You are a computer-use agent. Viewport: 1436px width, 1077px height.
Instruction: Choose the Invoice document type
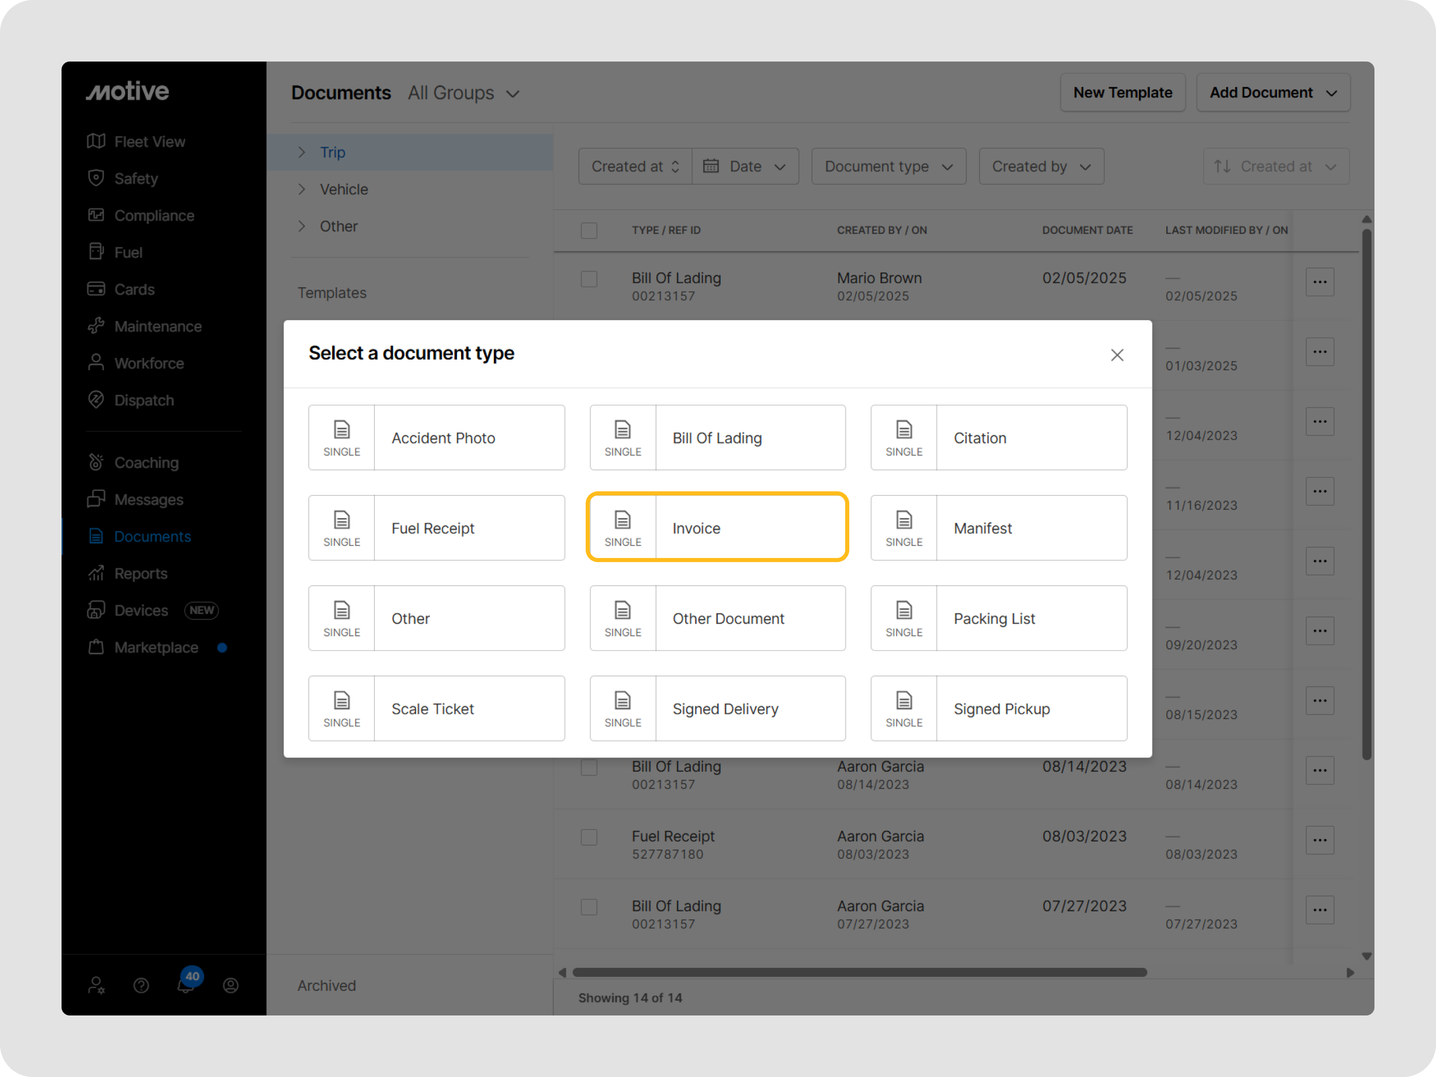click(x=716, y=528)
